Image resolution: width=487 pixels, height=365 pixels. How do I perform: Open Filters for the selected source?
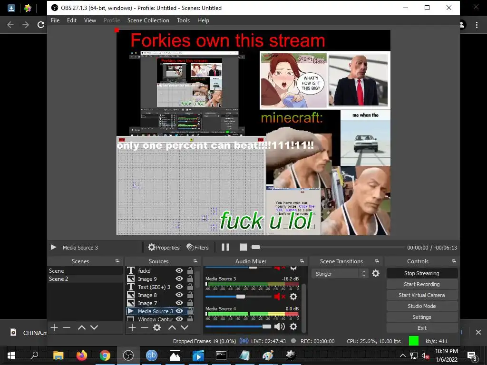tap(197, 247)
